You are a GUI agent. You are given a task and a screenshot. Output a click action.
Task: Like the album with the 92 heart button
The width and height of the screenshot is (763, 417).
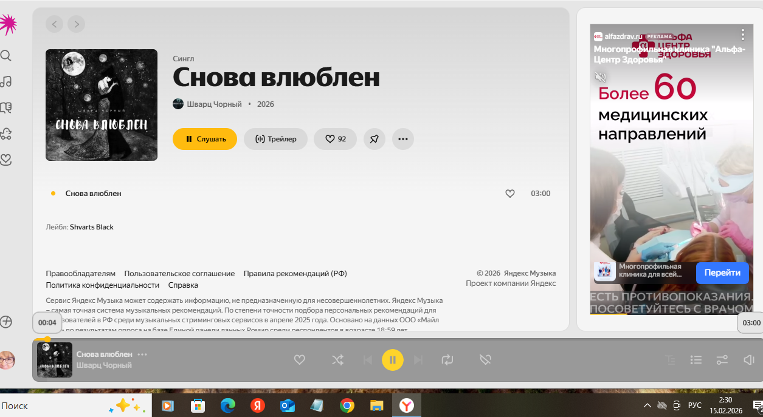335,139
